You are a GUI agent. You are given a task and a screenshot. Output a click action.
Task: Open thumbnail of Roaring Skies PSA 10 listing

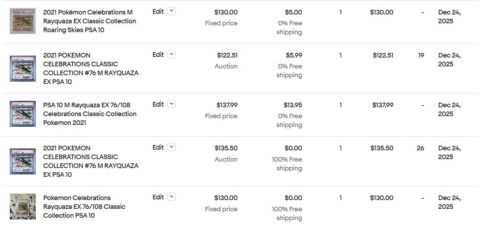pos(23,21)
